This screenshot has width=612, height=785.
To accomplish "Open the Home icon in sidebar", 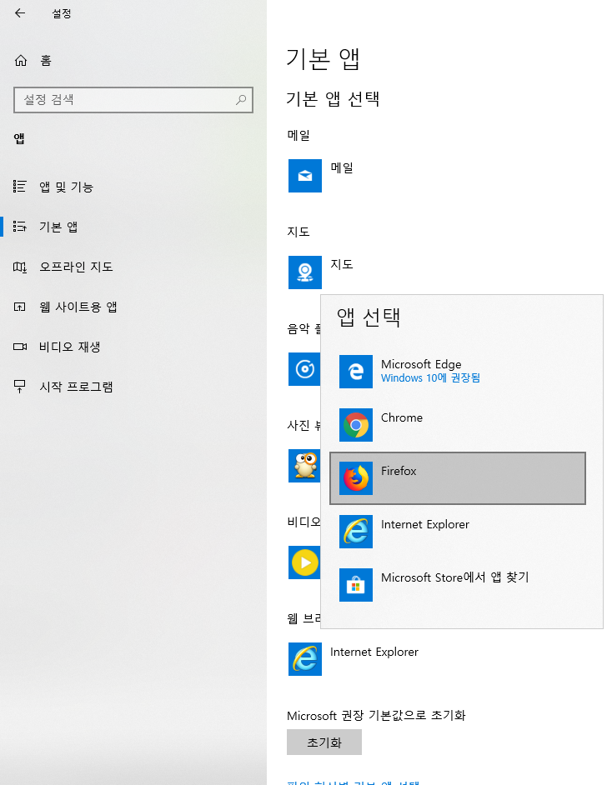I will point(21,61).
